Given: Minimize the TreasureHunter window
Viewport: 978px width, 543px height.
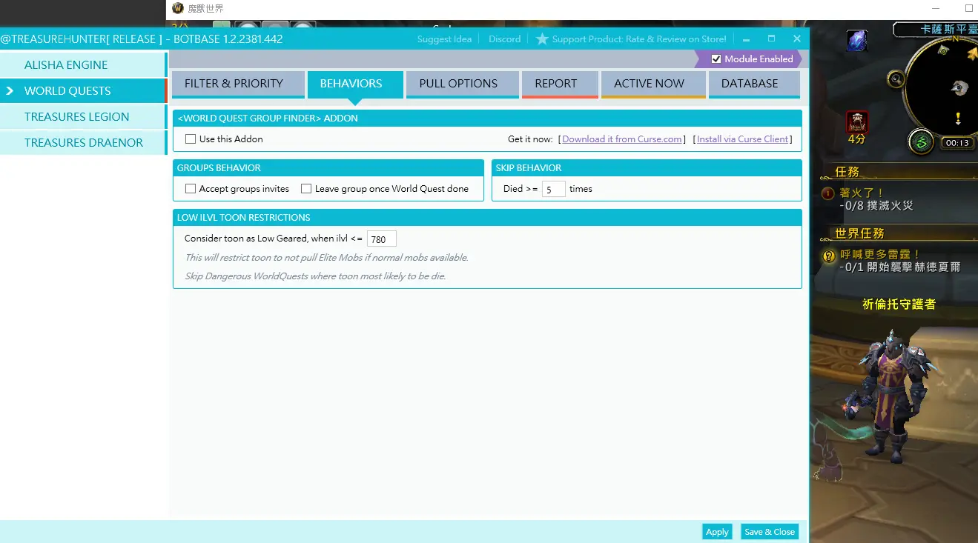Looking at the screenshot, I should 746,39.
